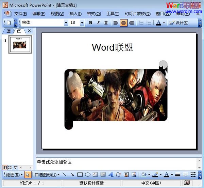
Task: Open the 绘图(R) drawing menu
Action: click(14, 175)
